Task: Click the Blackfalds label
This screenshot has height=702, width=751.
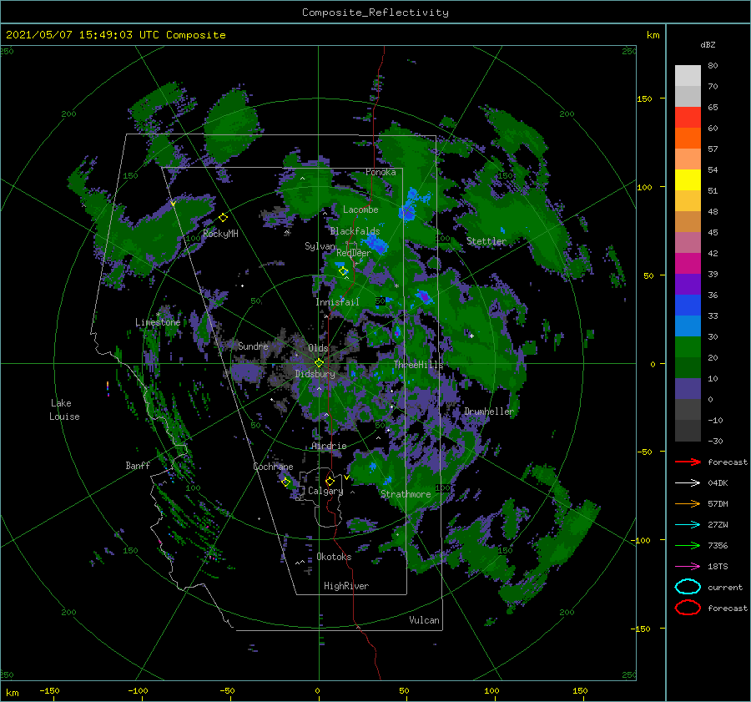Action: (355, 231)
